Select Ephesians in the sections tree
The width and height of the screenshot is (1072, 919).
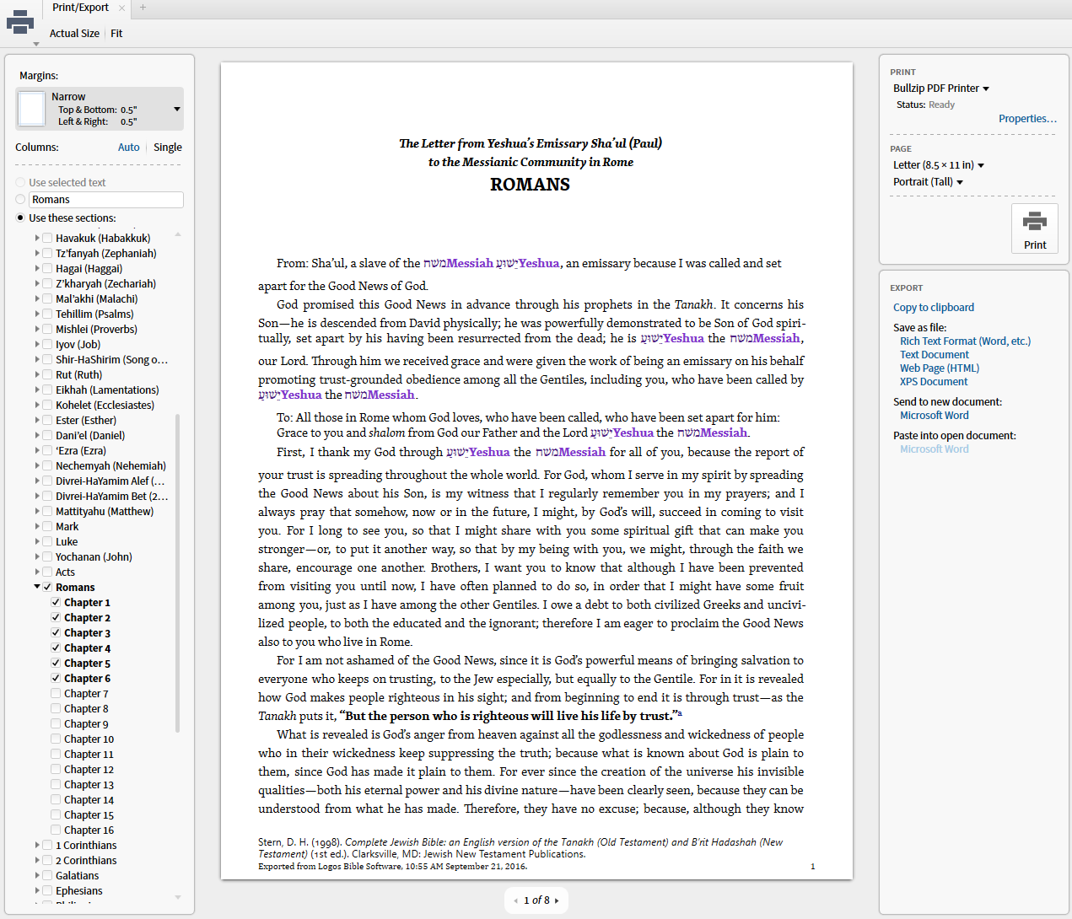click(79, 890)
